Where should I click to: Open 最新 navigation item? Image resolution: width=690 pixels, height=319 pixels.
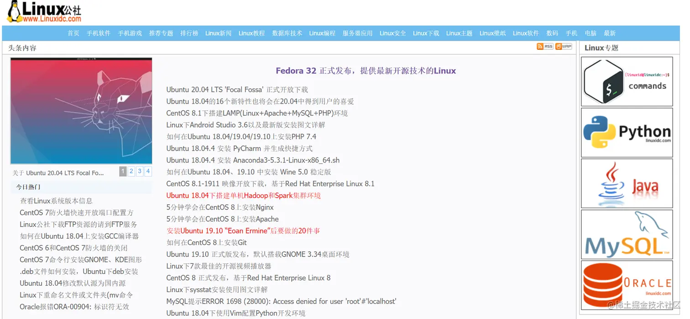point(610,33)
